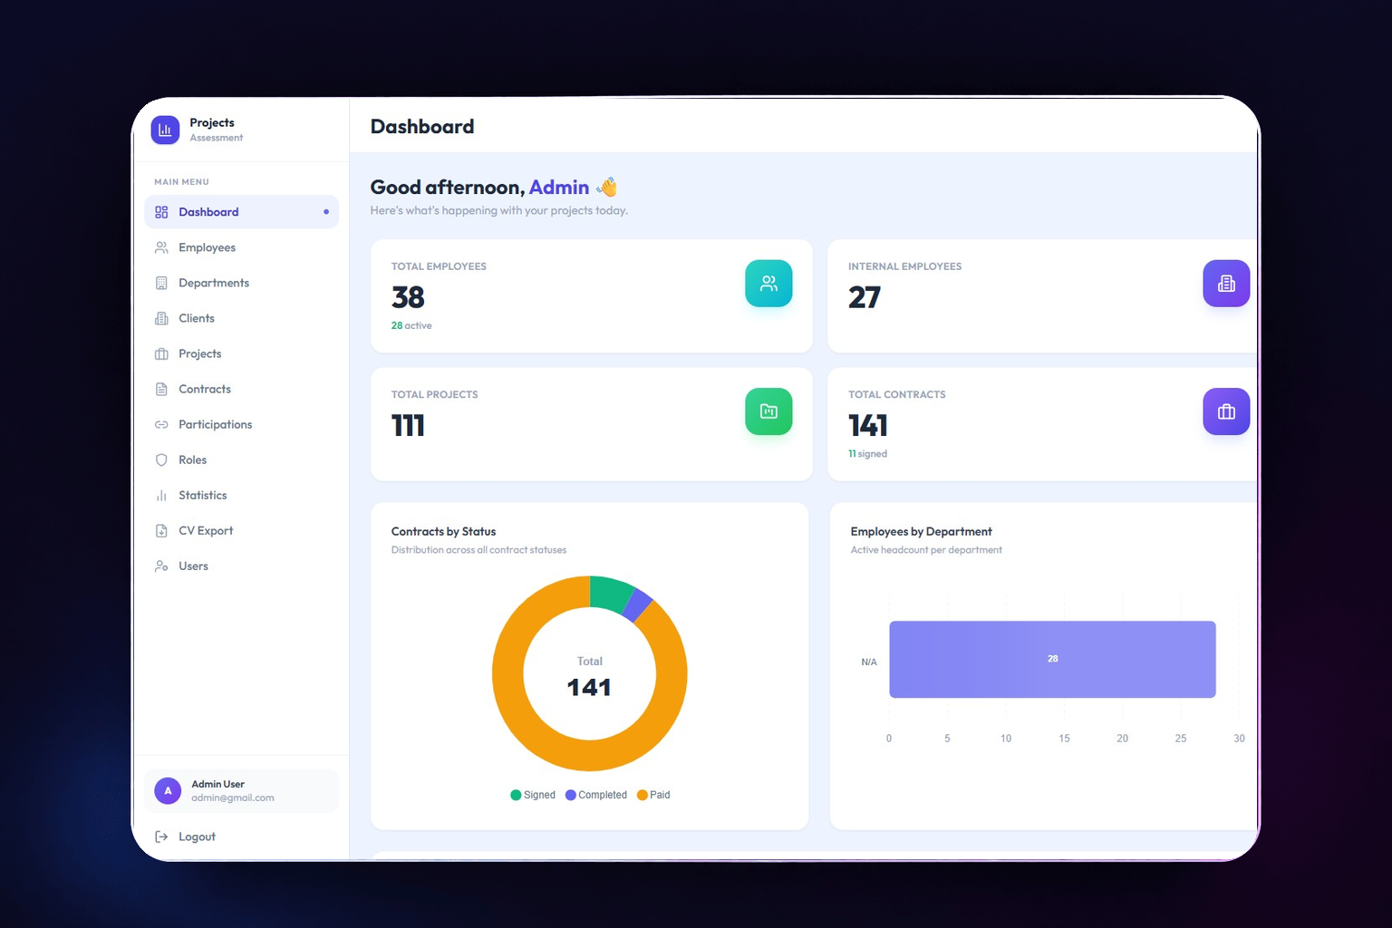Toggle the Signed legend entry
Viewport: 1392px width, 928px height.
pyautogui.click(x=533, y=795)
